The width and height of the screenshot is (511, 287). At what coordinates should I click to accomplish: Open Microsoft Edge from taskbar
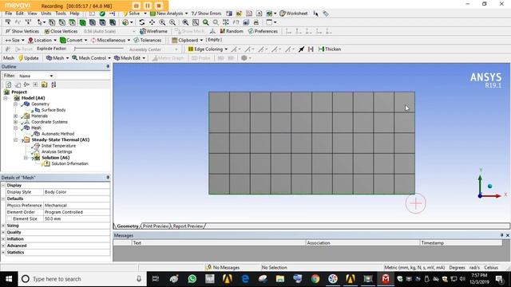[245, 279]
